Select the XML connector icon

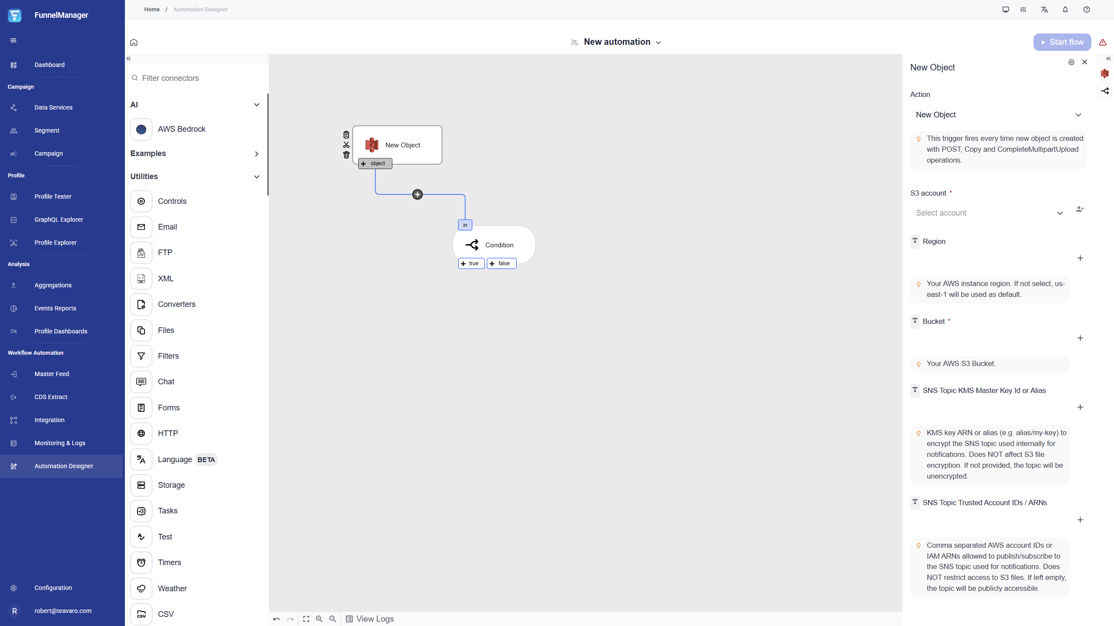click(141, 279)
